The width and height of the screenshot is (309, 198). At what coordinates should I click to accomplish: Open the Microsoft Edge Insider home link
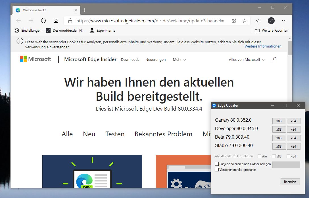(90, 59)
